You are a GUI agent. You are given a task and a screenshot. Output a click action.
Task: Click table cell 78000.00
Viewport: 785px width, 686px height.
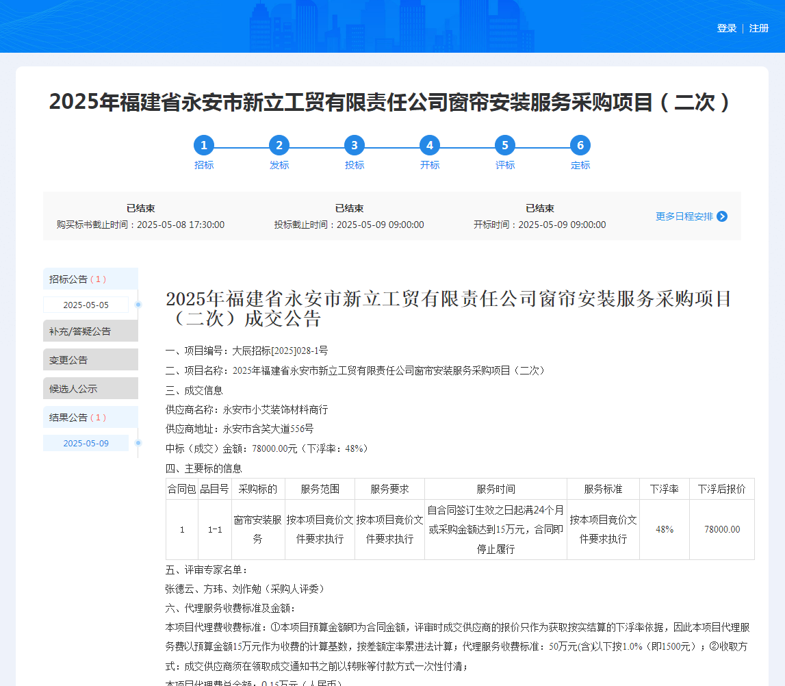[722, 529]
